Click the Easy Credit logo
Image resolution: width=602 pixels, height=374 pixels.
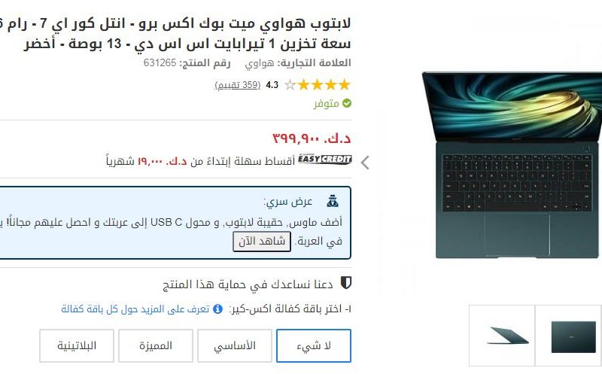click(324, 160)
